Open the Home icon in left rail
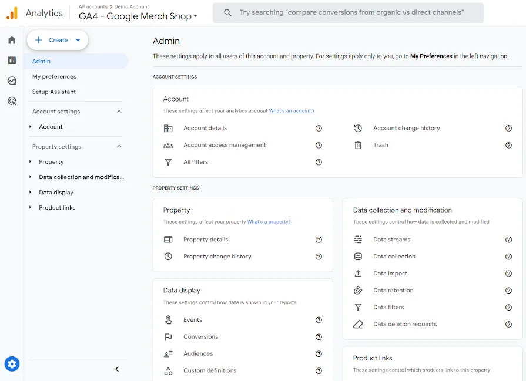This screenshot has height=381, width=526. pyautogui.click(x=12, y=40)
